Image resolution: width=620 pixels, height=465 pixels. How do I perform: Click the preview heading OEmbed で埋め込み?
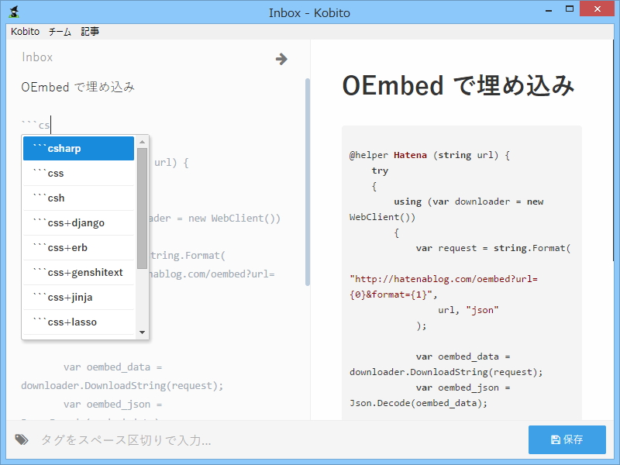[458, 86]
